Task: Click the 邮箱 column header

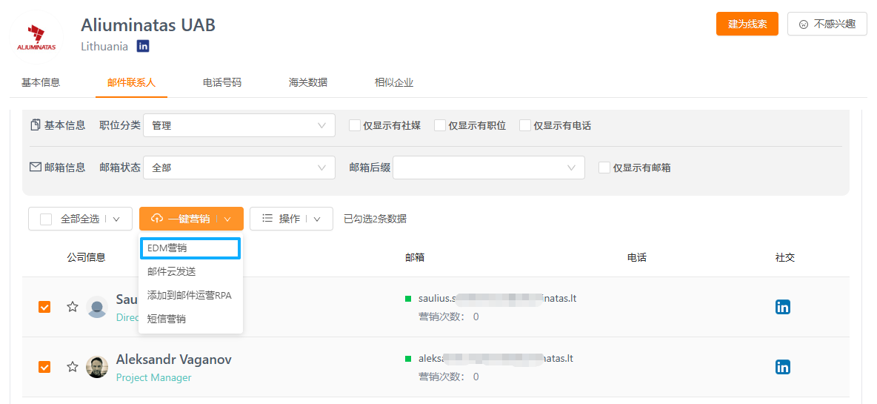Action: (415, 258)
